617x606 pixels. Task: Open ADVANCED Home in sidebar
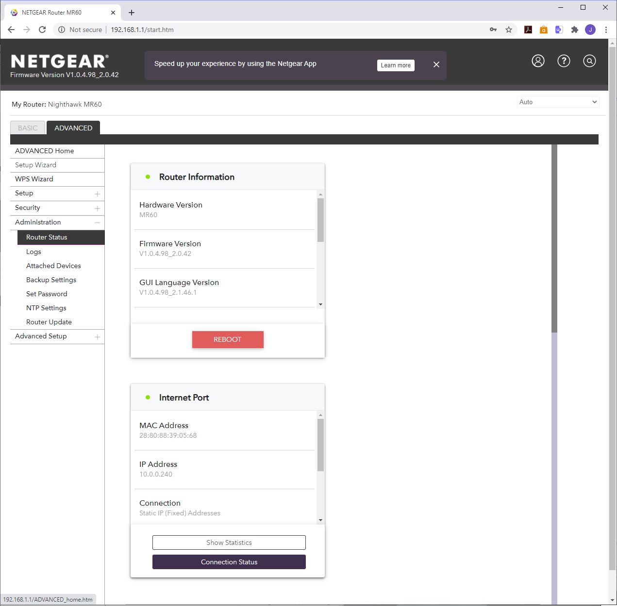57,151
